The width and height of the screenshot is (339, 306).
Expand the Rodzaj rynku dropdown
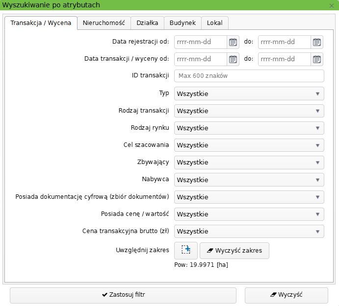pyautogui.click(x=249, y=128)
